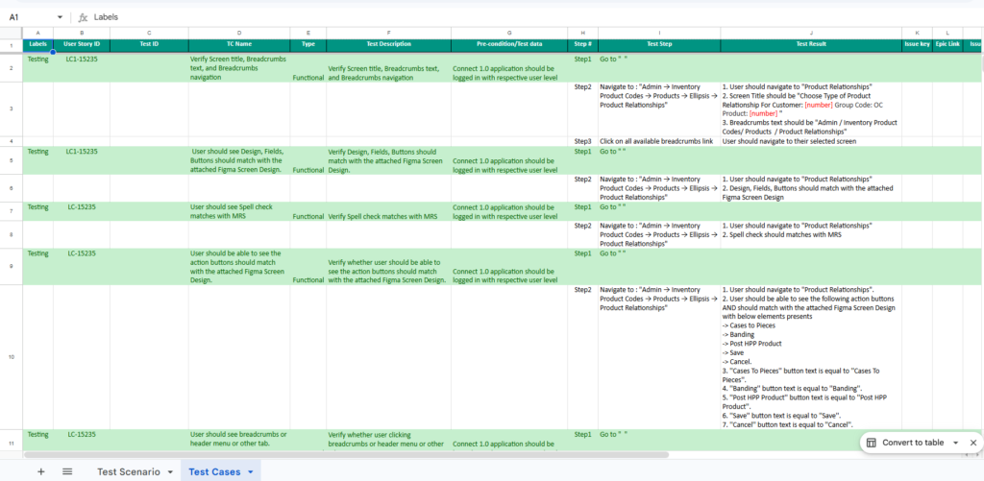Click the fx function icon

coord(84,17)
